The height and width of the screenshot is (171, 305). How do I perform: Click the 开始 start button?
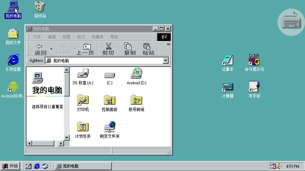[10, 166]
